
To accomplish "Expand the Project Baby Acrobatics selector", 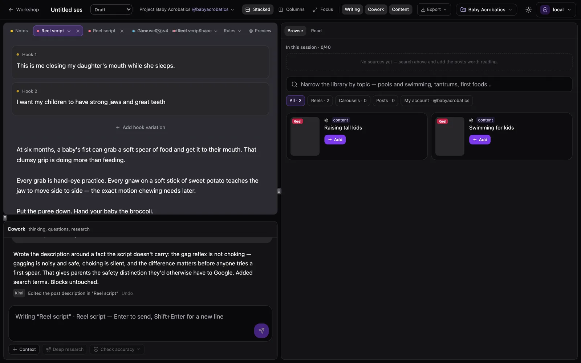I will (x=187, y=9).
